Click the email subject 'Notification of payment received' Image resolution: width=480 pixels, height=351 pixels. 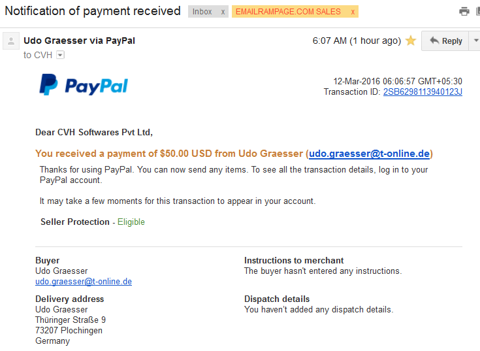(93, 11)
